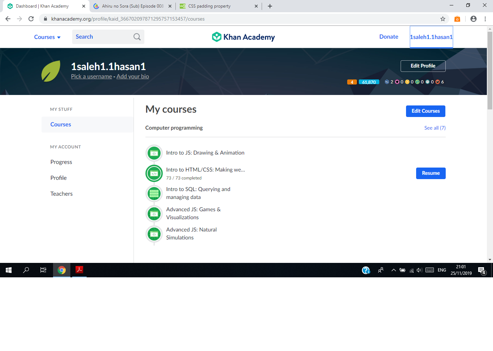Screen dimensions: 493x351
Task: Click the volume speaker tray icon
Action: [x=419, y=270]
